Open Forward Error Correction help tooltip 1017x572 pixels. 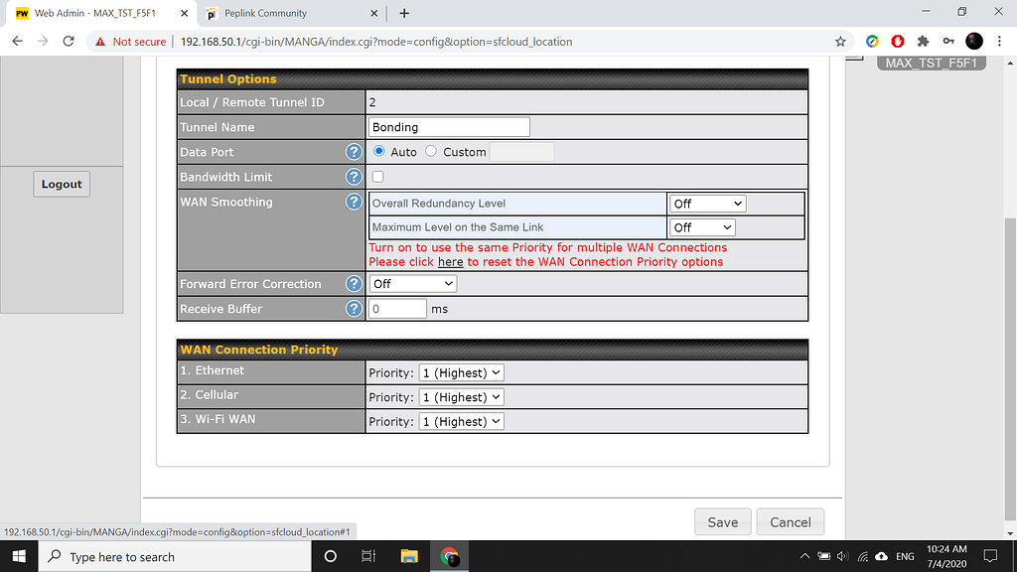click(x=354, y=283)
